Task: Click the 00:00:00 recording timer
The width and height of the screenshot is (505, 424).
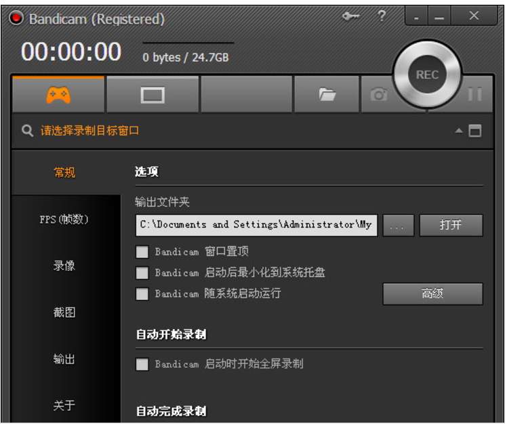Action: pos(71,51)
